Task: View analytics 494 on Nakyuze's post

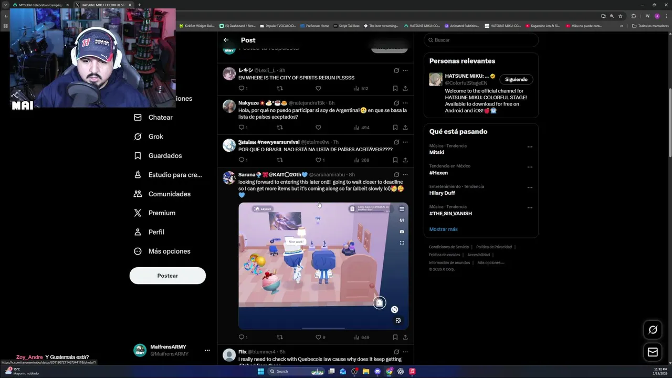Action: 362,127
